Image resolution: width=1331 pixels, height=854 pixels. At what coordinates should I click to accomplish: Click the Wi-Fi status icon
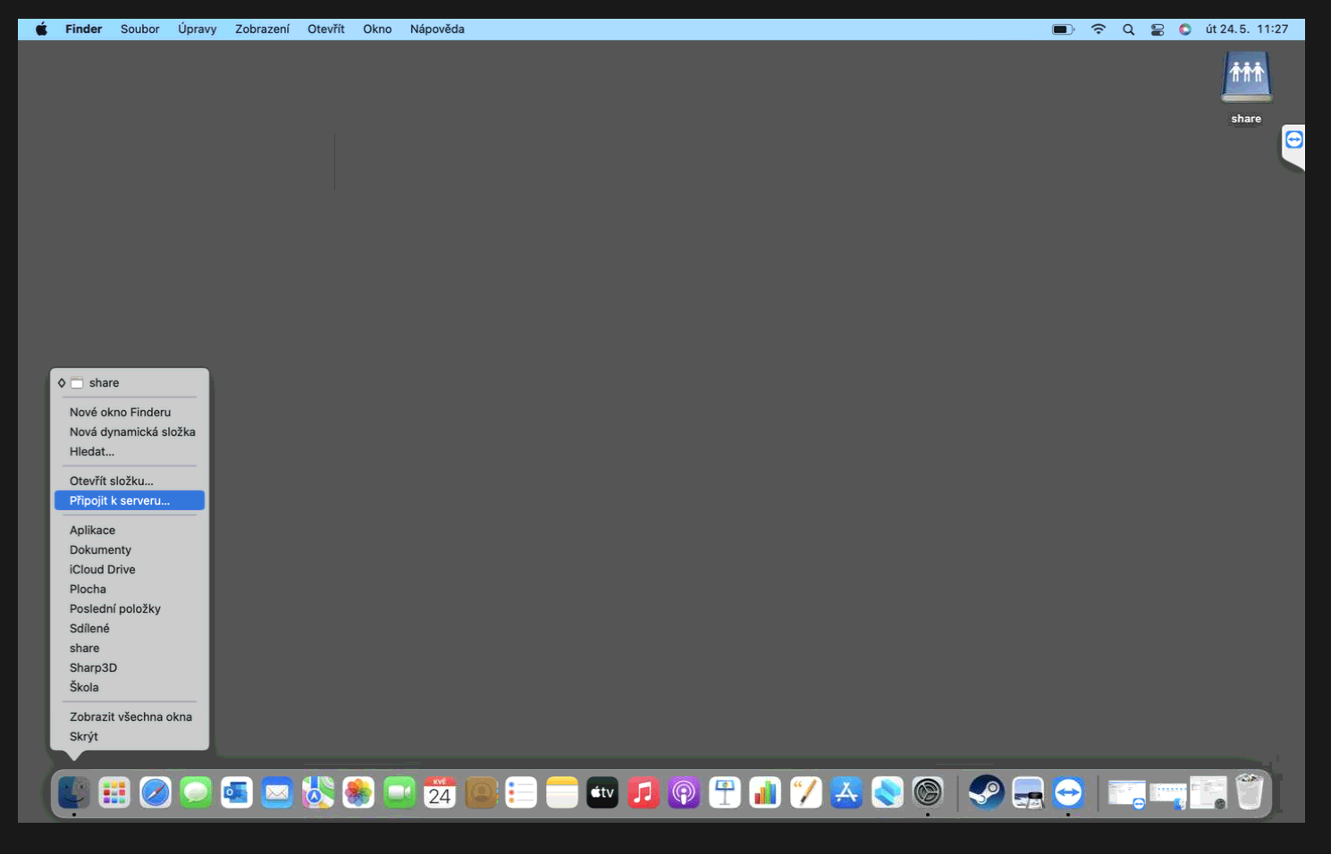(x=1099, y=29)
